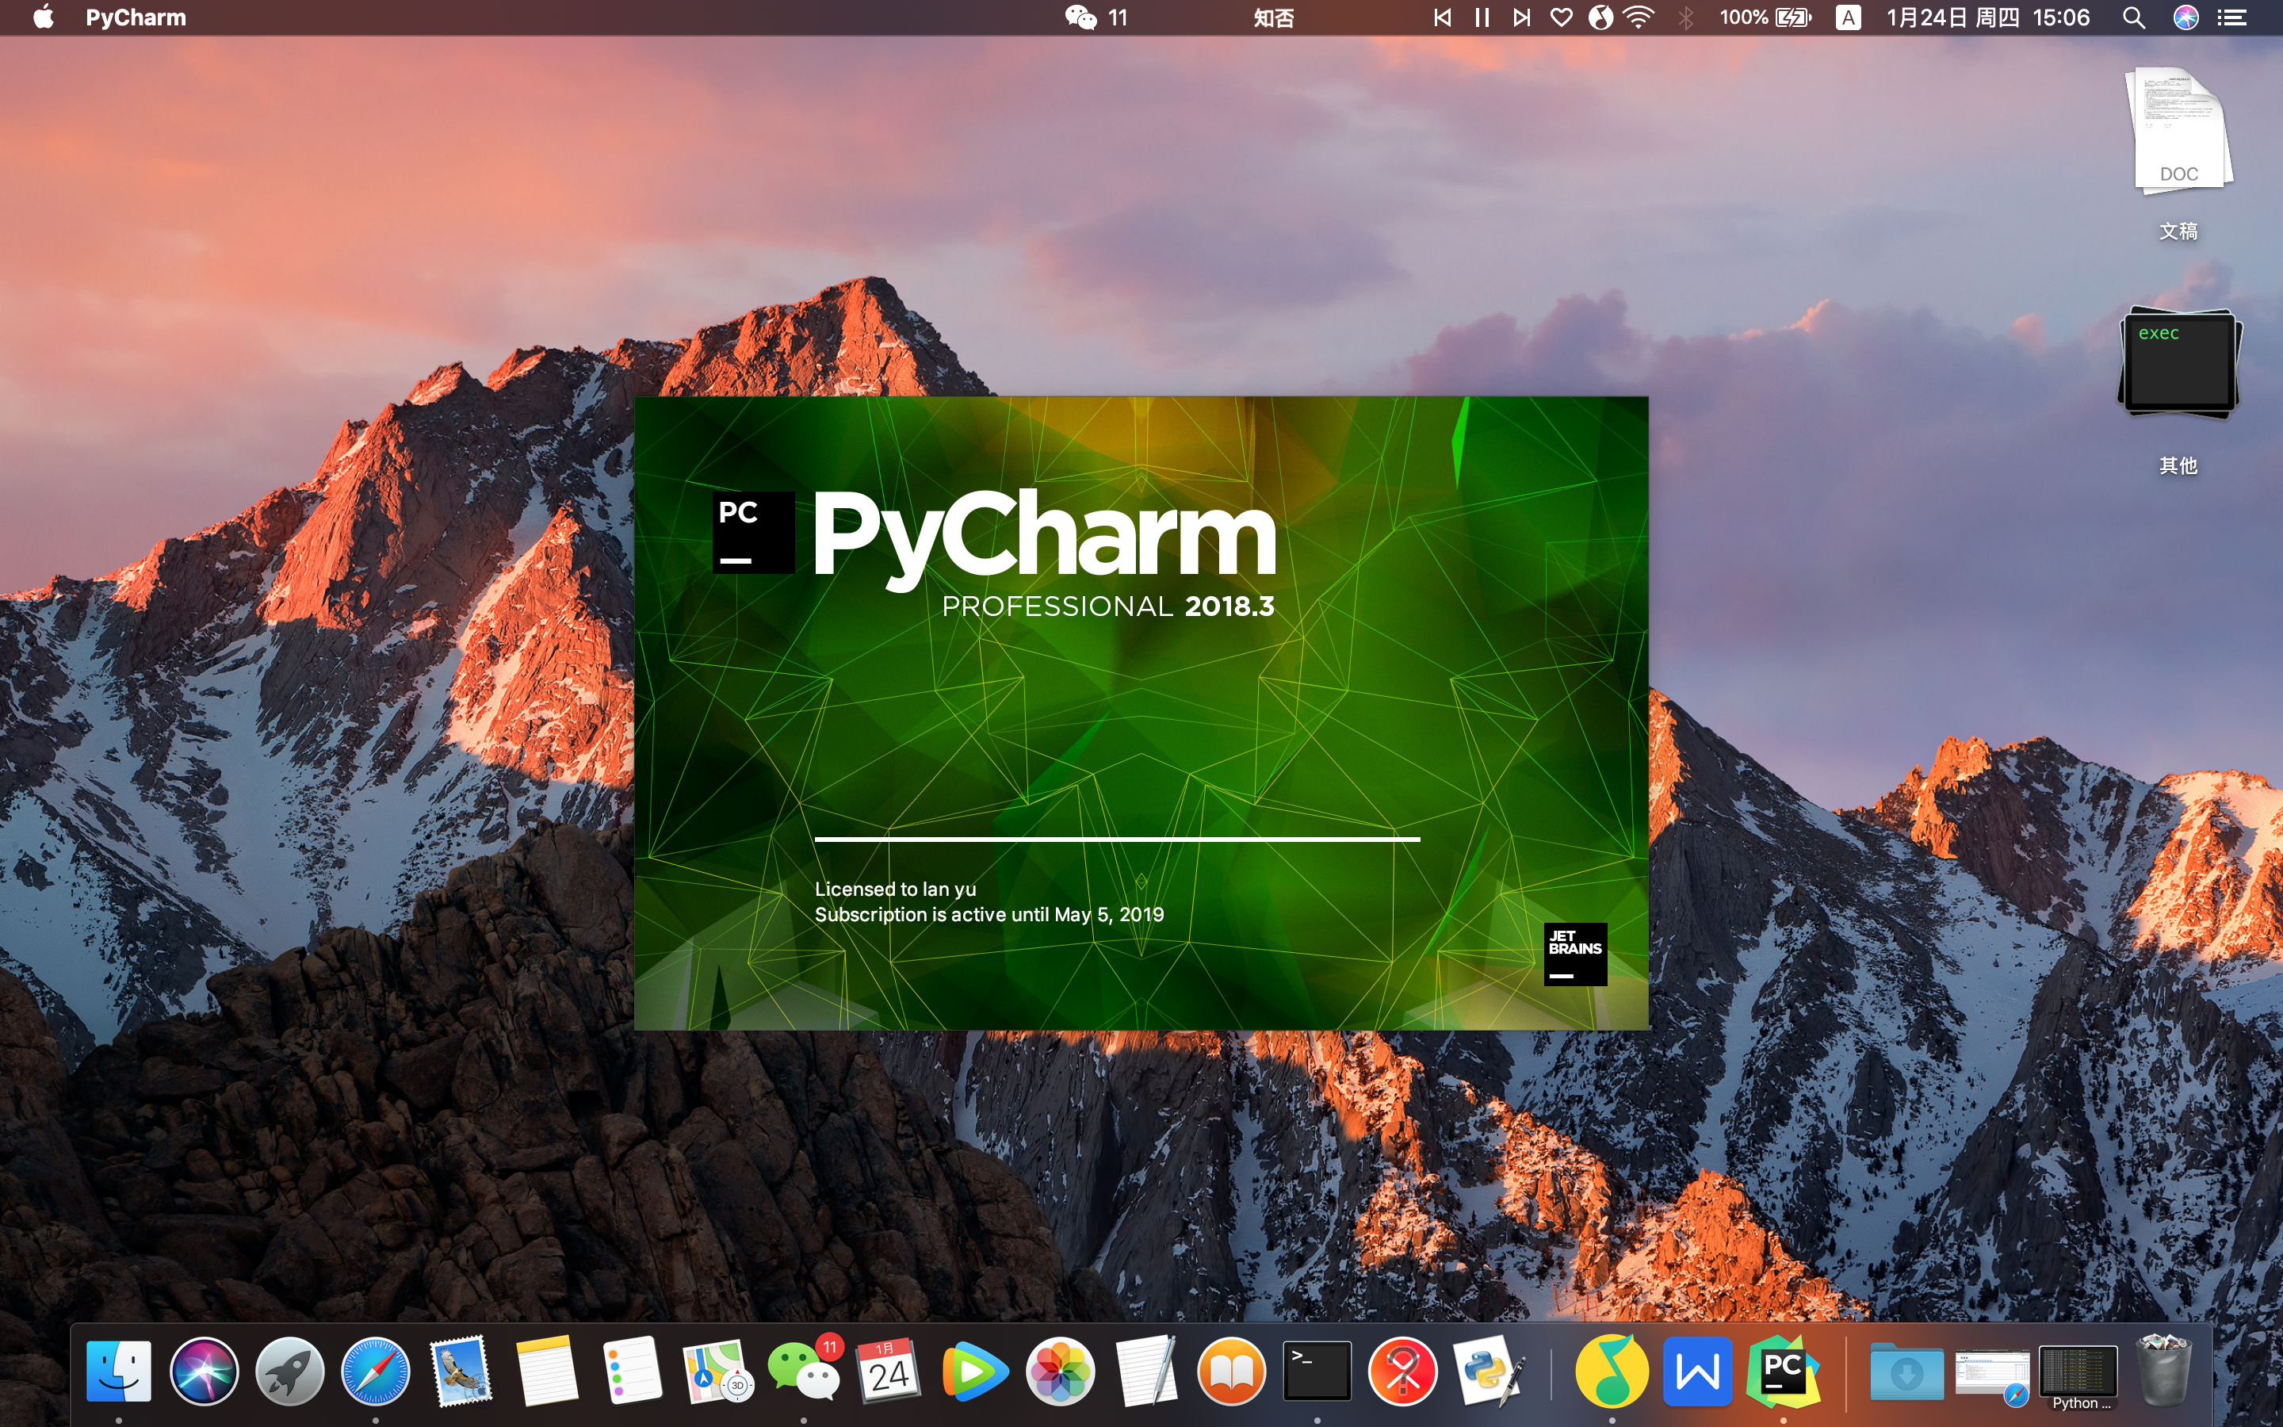
Task: Open Safari compass icon in dock
Action: click(376, 1372)
